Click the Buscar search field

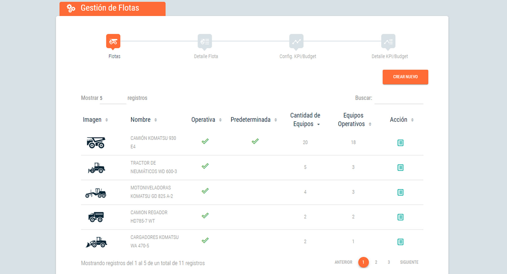(x=399, y=98)
